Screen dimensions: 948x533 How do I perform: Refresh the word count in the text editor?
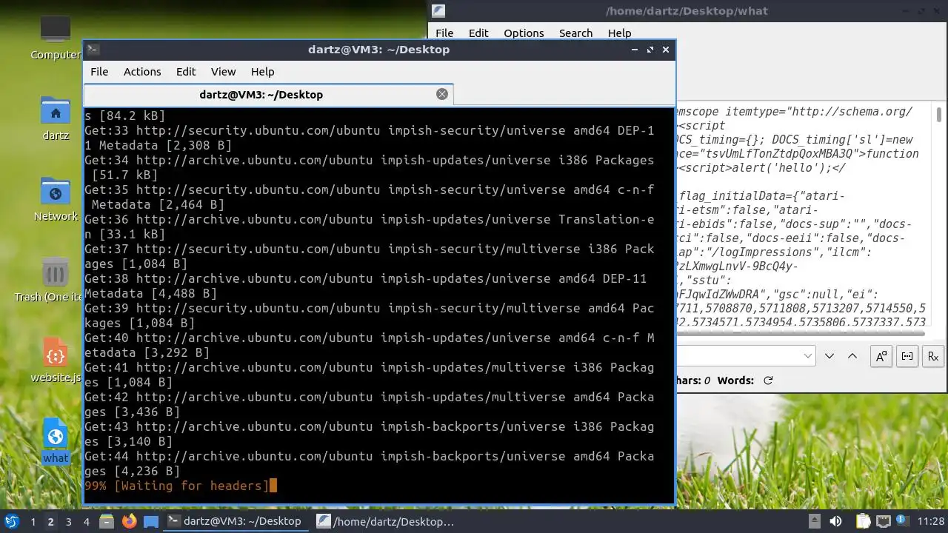(x=768, y=381)
